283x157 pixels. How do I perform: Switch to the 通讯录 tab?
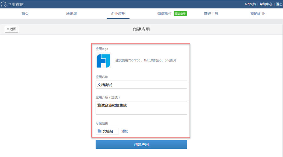(x=71, y=13)
